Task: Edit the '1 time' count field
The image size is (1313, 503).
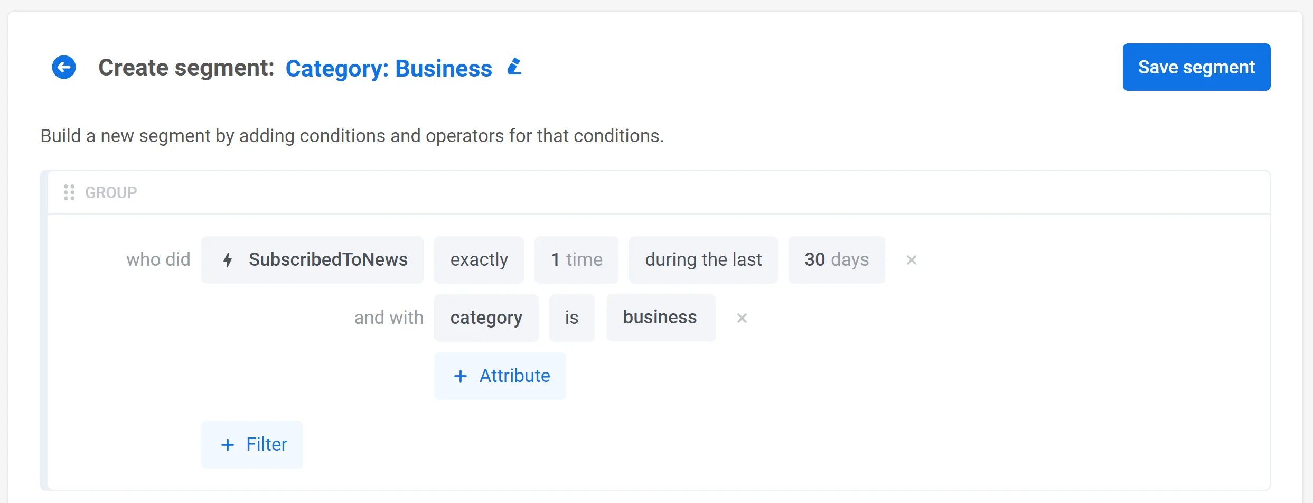Action: pyautogui.click(x=576, y=260)
